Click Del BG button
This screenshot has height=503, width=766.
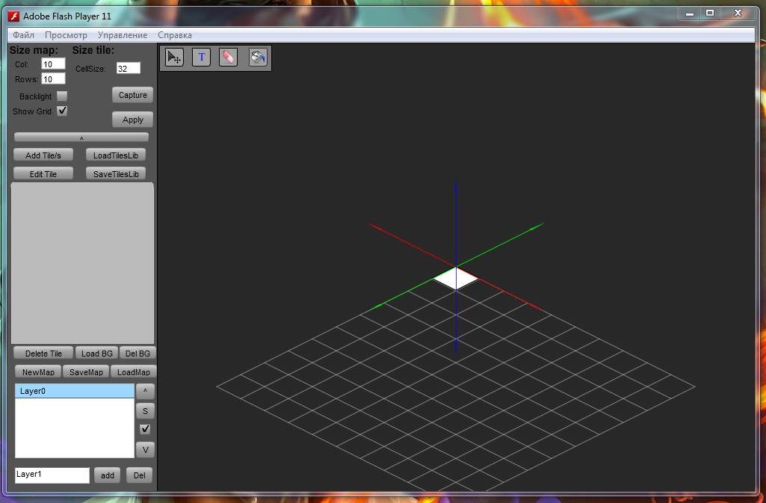138,353
